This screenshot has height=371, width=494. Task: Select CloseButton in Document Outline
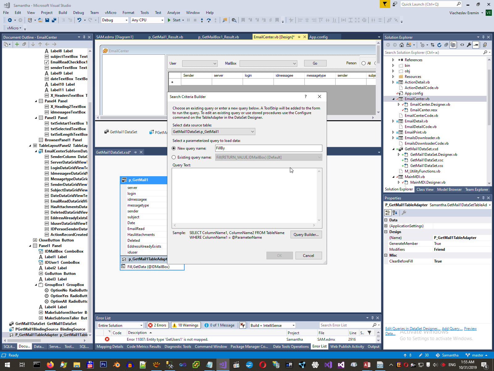point(56,240)
